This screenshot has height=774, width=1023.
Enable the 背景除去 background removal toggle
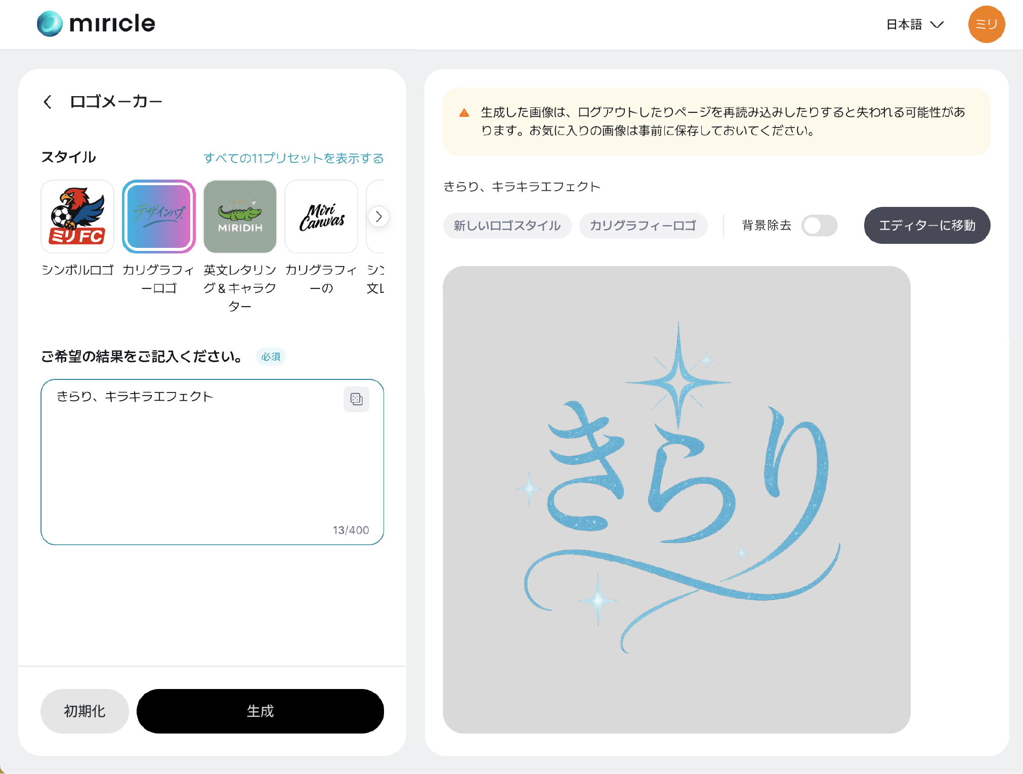[819, 226]
